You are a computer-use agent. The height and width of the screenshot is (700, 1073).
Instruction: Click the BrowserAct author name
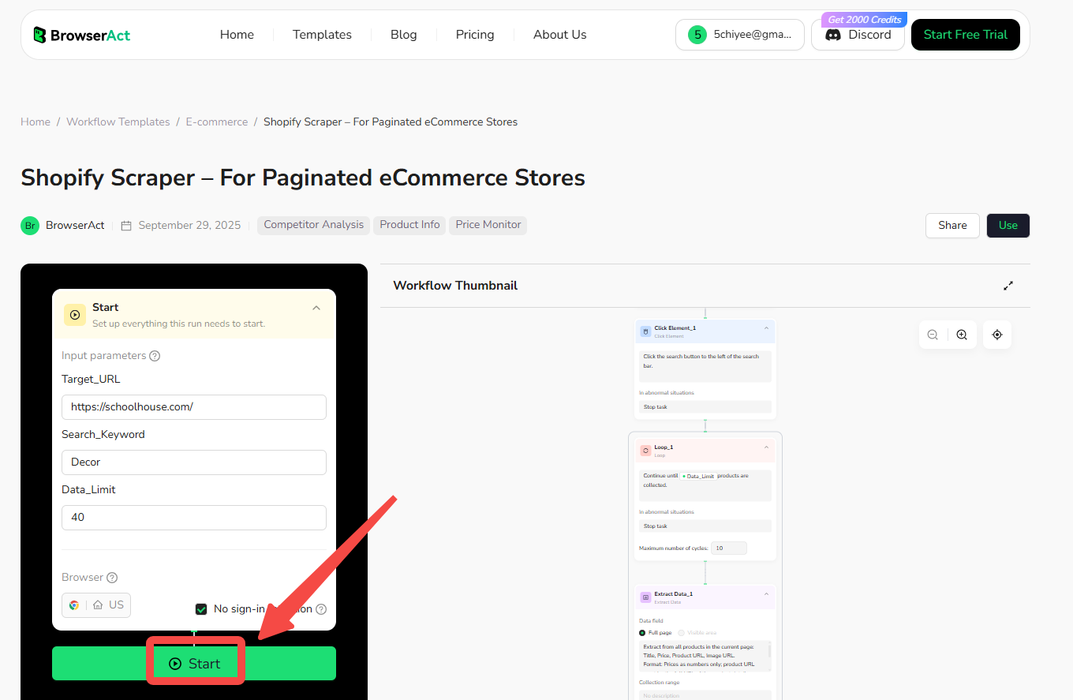[x=75, y=225]
